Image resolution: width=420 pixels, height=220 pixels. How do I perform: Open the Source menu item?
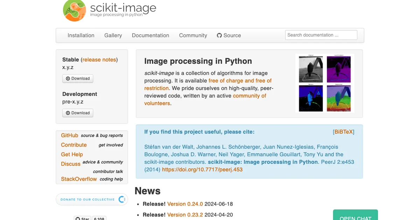click(229, 35)
